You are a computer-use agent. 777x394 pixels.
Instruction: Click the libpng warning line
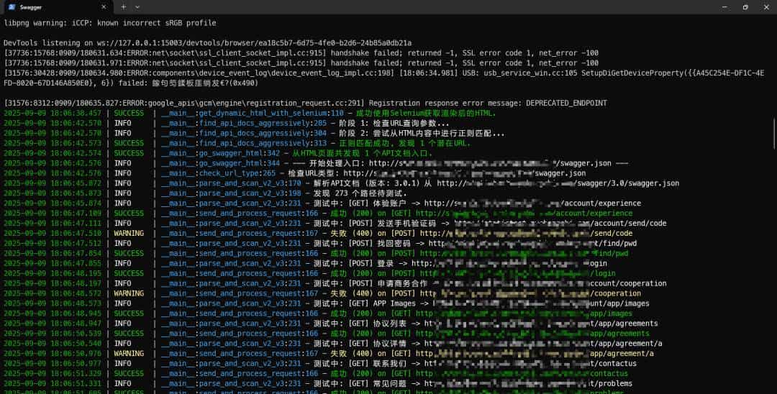[109, 22]
